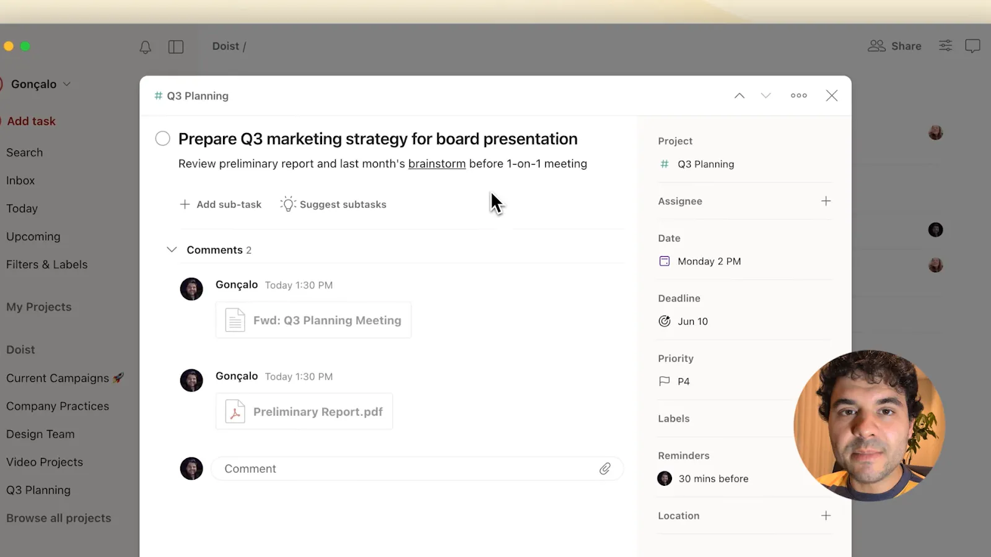Click Browse all projects

(59, 518)
